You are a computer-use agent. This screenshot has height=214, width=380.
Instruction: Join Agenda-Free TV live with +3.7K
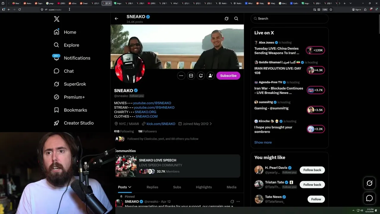316,90
